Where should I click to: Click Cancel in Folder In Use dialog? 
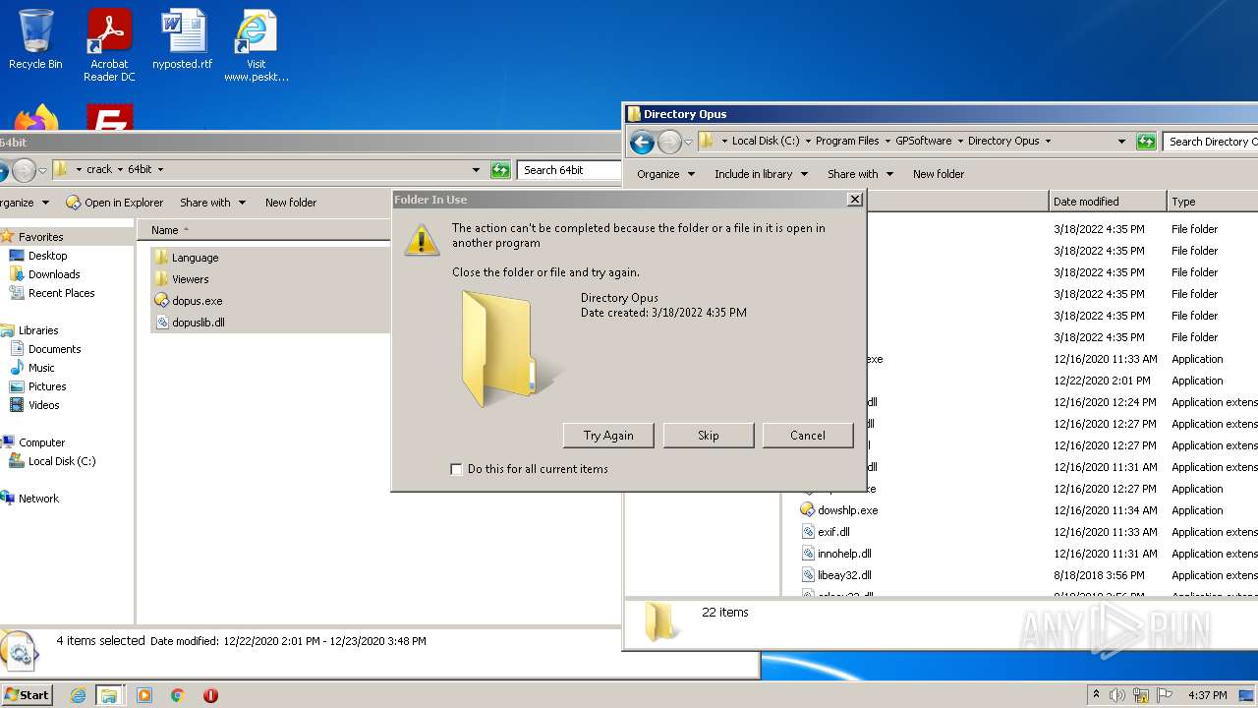[808, 436]
